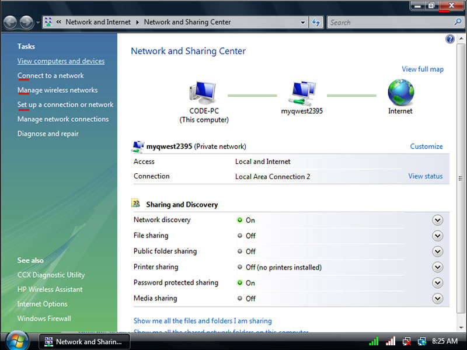This screenshot has height=350, width=467.
Task: Open Manage wireless networks task
Action: [57, 90]
